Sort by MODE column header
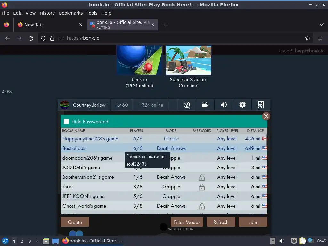 point(171,131)
